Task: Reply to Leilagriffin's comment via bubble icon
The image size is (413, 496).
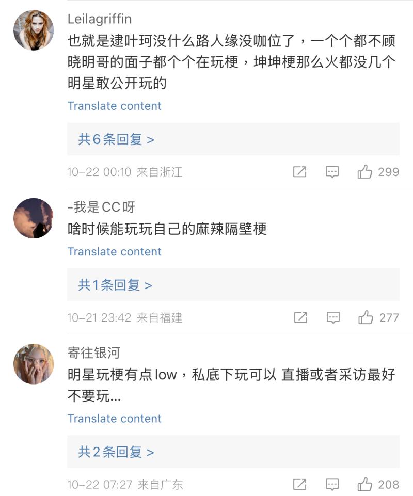Action: tap(332, 172)
